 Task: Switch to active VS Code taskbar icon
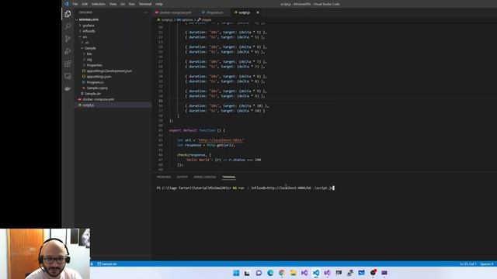click(x=316, y=273)
